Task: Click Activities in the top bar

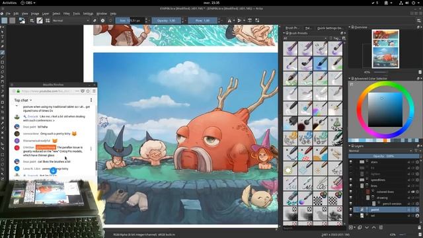Action: point(9,3)
